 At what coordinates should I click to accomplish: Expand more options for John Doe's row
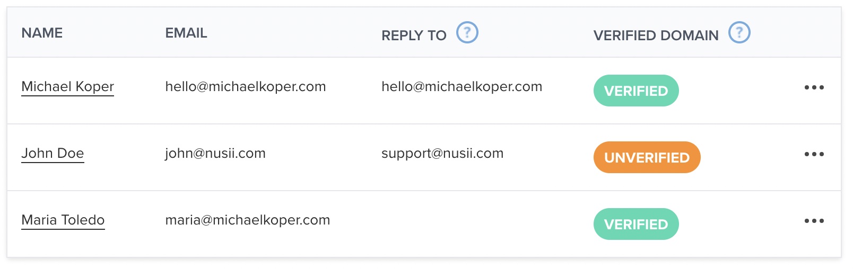coord(814,154)
